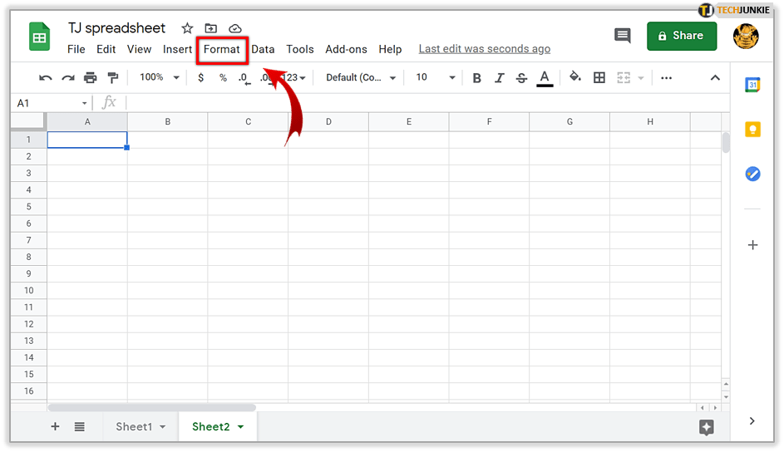Open Google Calendar from side panel
784x452 pixels.
(752, 85)
